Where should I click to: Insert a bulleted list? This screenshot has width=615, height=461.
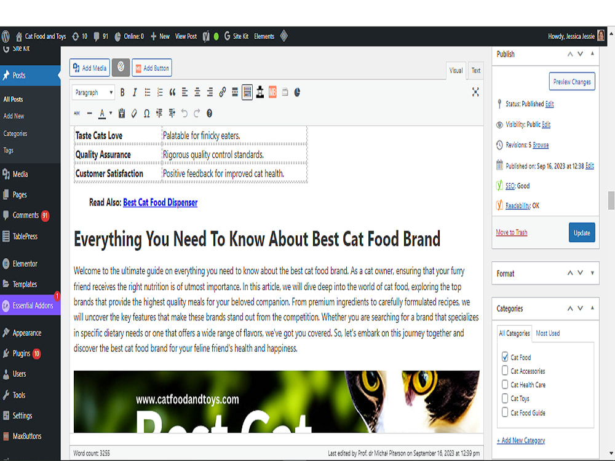coord(148,93)
